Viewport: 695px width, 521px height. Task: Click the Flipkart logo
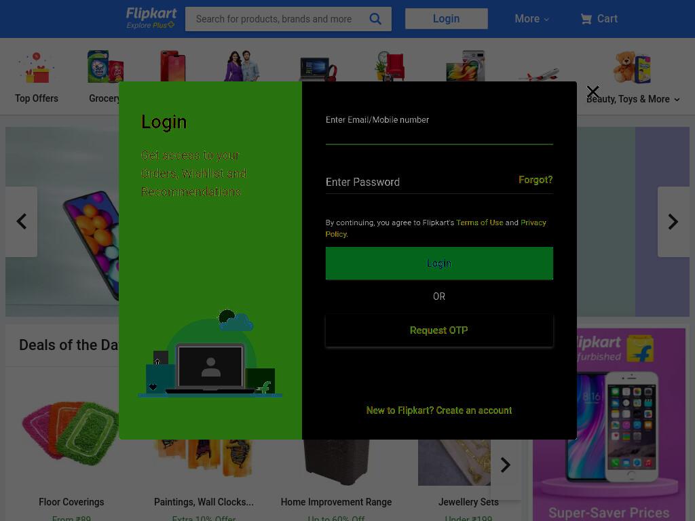[x=151, y=14]
